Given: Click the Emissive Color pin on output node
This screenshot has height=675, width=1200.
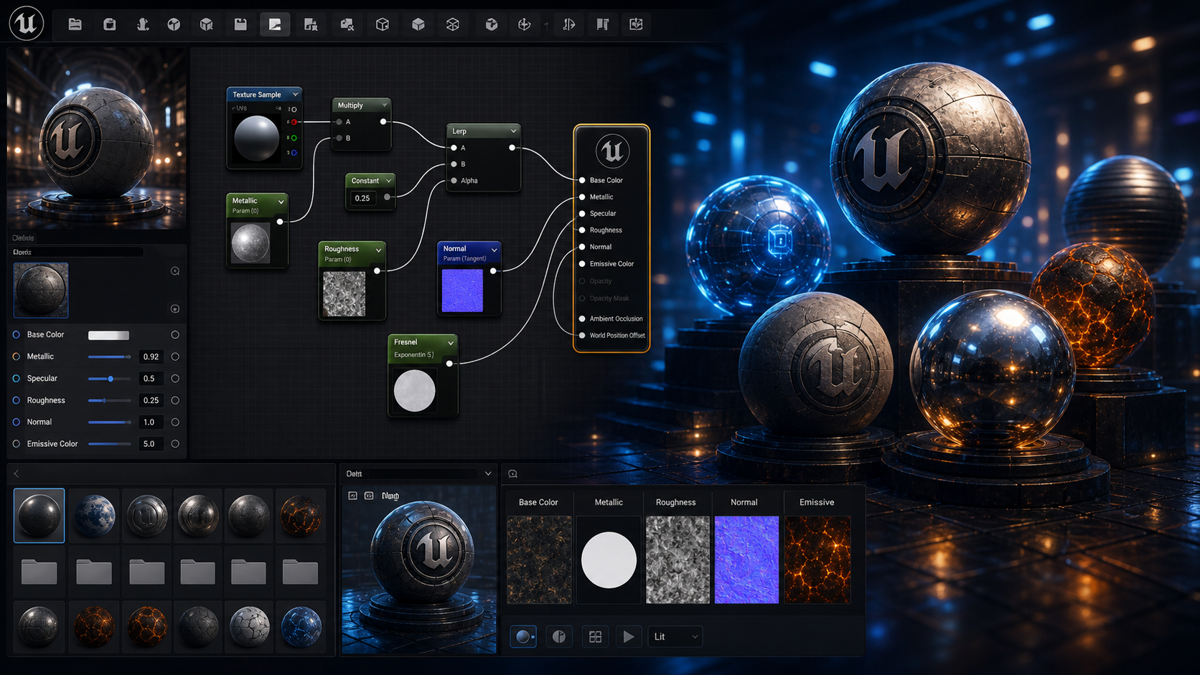Looking at the screenshot, I should 582,264.
